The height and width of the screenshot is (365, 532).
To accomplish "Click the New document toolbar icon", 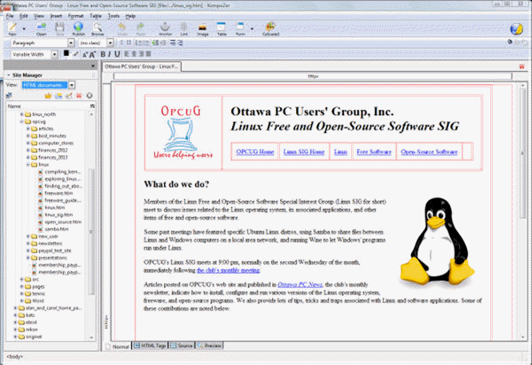I will click(x=12, y=28).
